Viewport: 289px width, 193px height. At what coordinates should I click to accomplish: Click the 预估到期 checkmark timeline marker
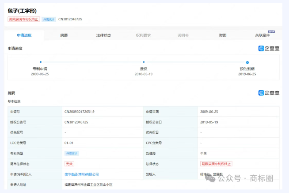click(x=247, y=62)
